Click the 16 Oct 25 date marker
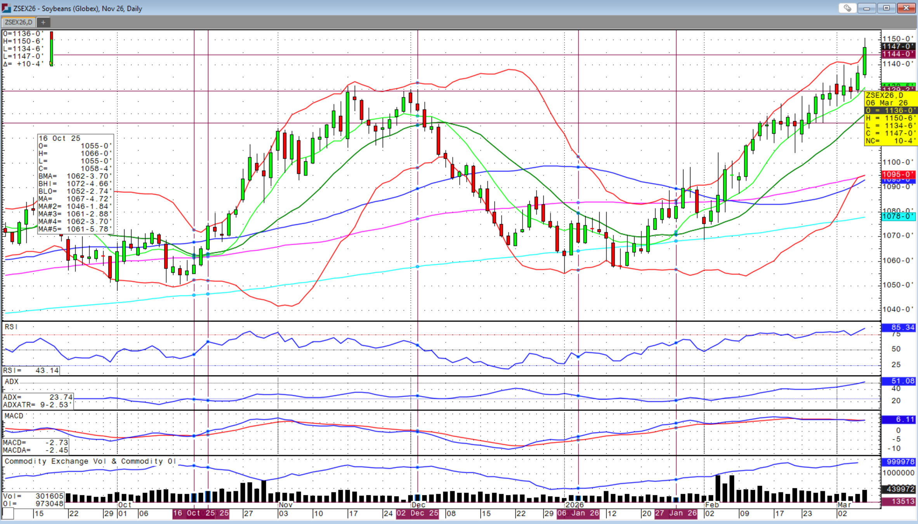The image size is (918, 524). (x=194, y=514)
